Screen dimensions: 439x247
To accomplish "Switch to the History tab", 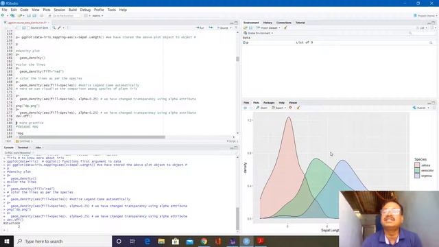I will tap(268, 23).
